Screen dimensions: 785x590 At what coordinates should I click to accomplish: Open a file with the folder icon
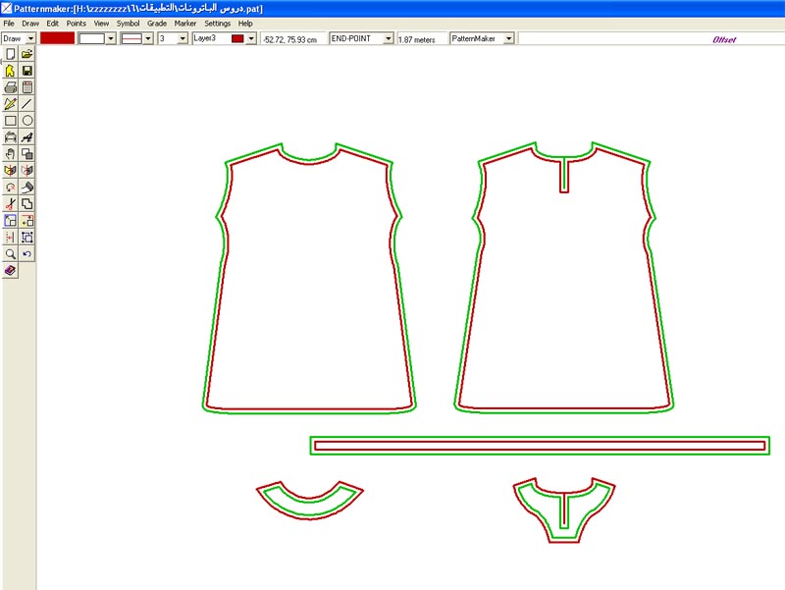[27, 54]
